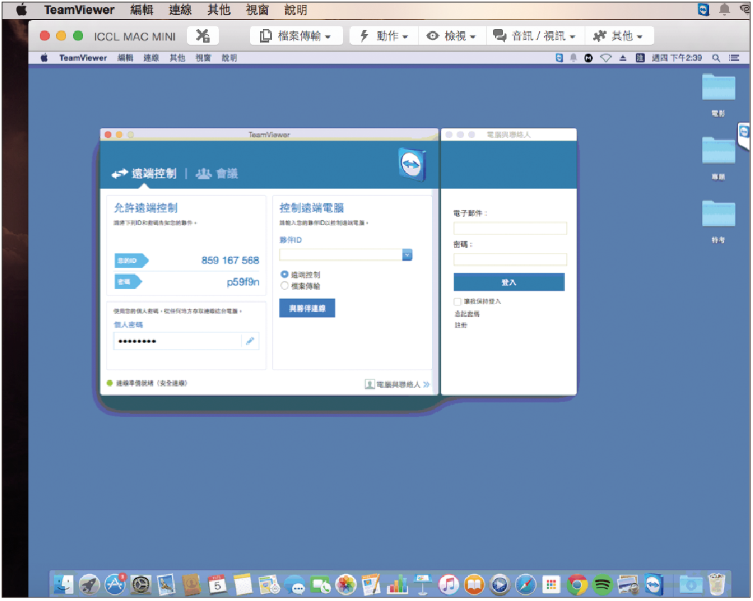
Task: Open Spotlight search in the remote menu bar
Action: 716,58
